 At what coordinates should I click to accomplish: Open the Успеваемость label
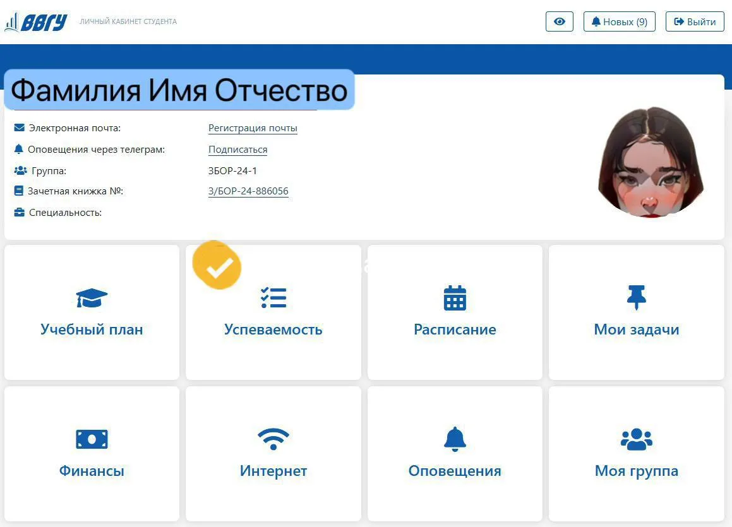tap(273, 329)
